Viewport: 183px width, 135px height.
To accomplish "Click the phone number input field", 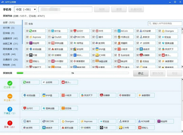I will coord(65,9).
